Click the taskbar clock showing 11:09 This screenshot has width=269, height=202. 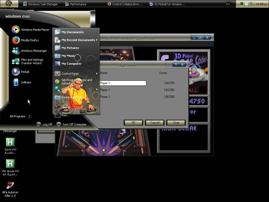(x=261, y=4)
